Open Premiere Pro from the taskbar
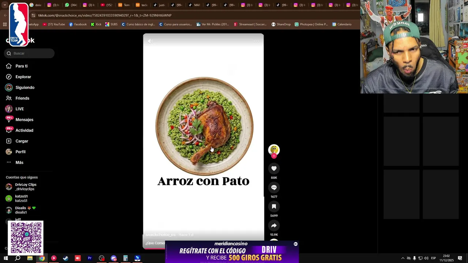Screen dimensions: 468x263 click(90, 258)
